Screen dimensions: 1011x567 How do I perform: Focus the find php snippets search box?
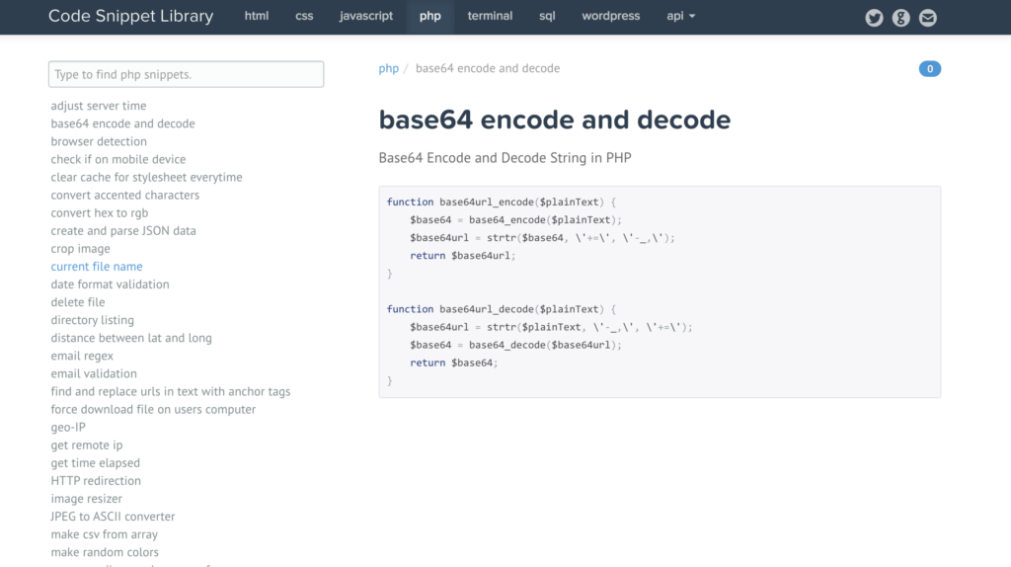[186, 74]
